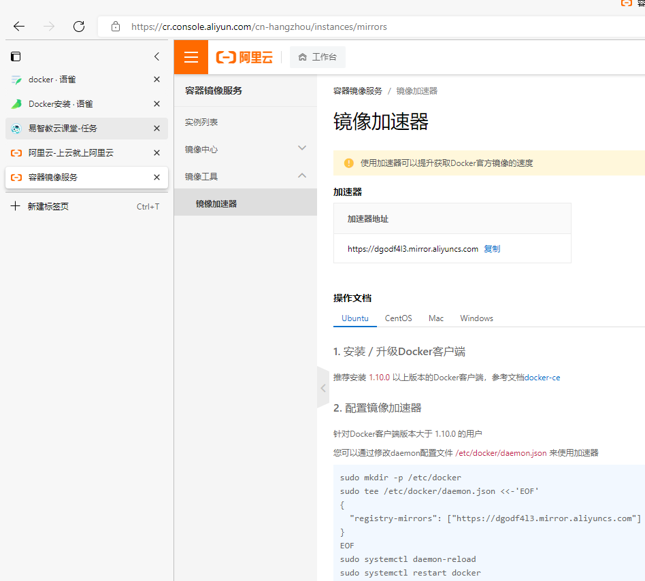Copy the accelerator address with 复制
645x581 pixels.
point(492,249)
